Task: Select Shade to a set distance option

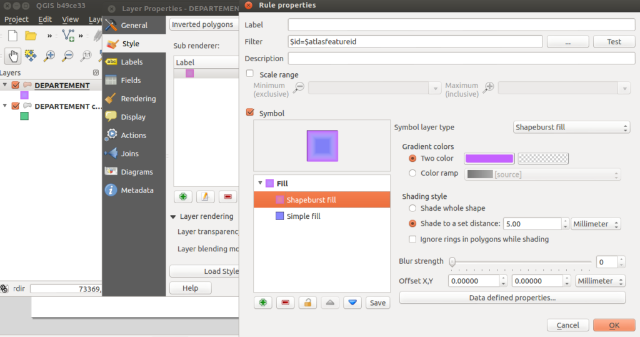Action: point(412,223)
